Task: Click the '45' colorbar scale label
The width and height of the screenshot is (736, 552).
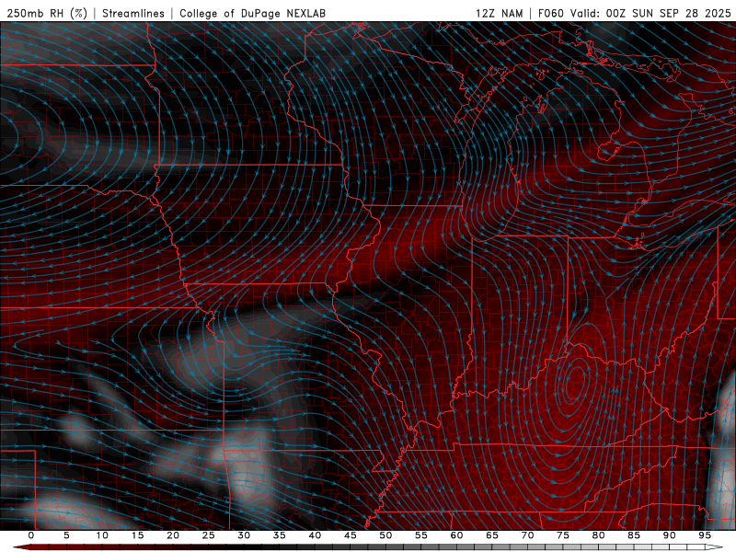Action: [x=350, y=535]
